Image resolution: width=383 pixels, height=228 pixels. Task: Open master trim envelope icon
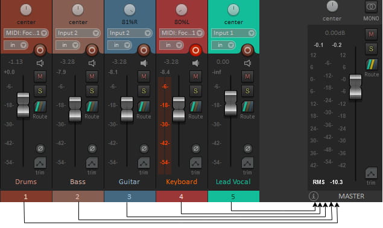coord(371,173)
